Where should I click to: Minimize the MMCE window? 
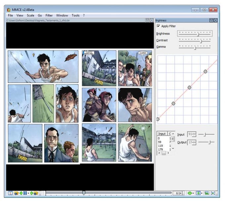[195, 10]
